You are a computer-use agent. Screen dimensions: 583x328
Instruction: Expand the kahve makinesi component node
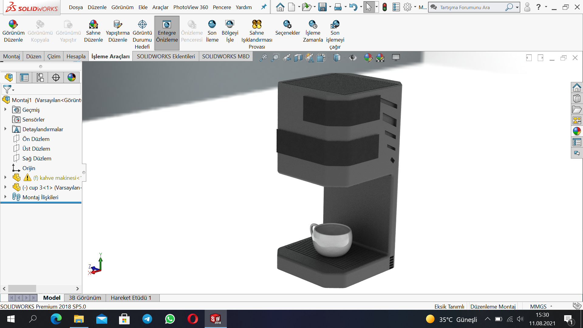5,177
